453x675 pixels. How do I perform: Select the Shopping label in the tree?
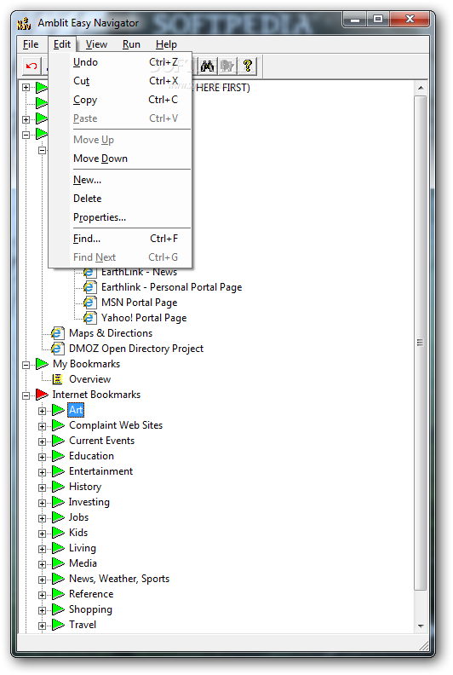(90, 609)
